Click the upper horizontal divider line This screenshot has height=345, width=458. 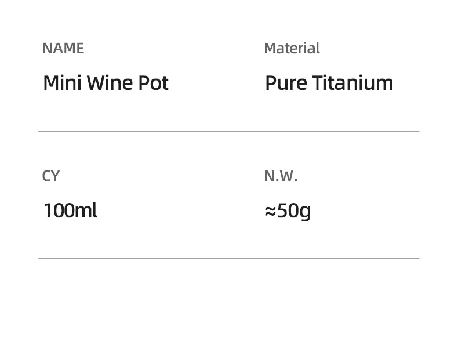(228, 132)
